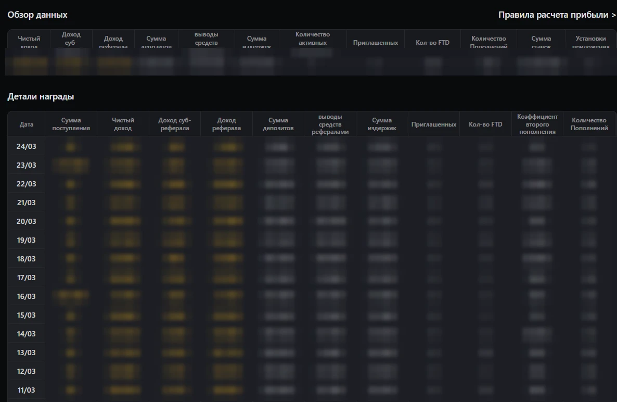Select the date row "24/03"

pyautogui.click(x=26, y=146)
